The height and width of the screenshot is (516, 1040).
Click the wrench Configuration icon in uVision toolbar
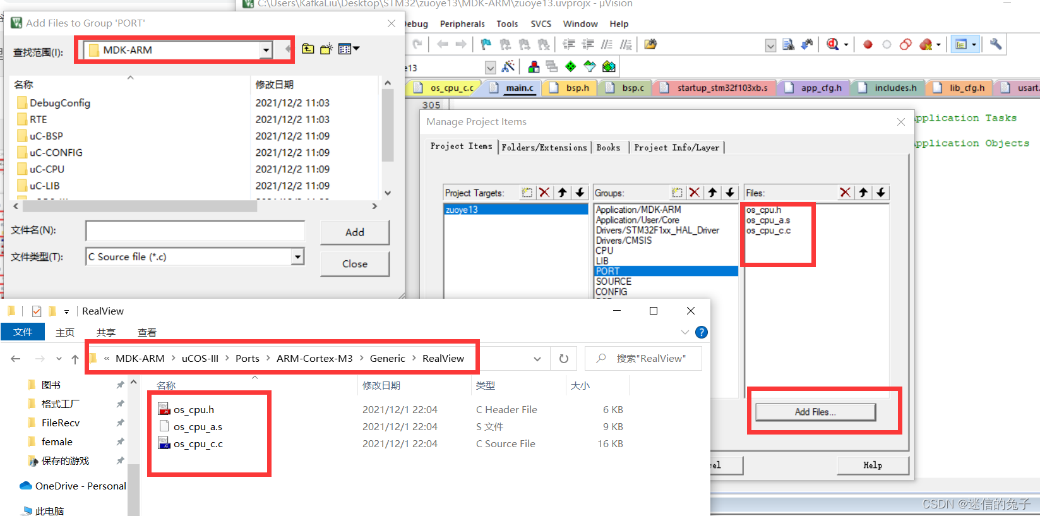pyautogui.click(x=996, y=44)
